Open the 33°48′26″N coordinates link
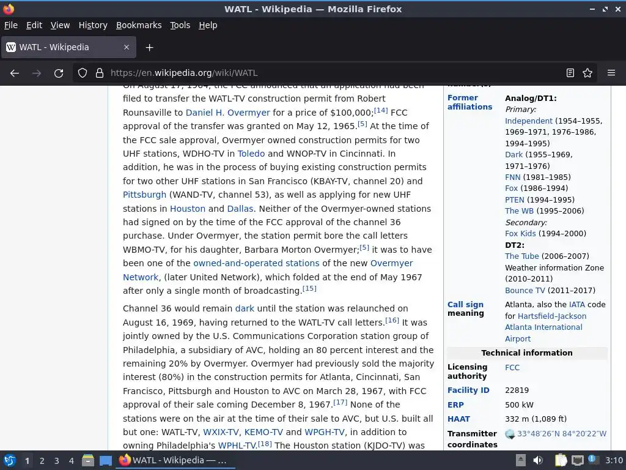The image size is (626, 470). (x=562, y=434)
